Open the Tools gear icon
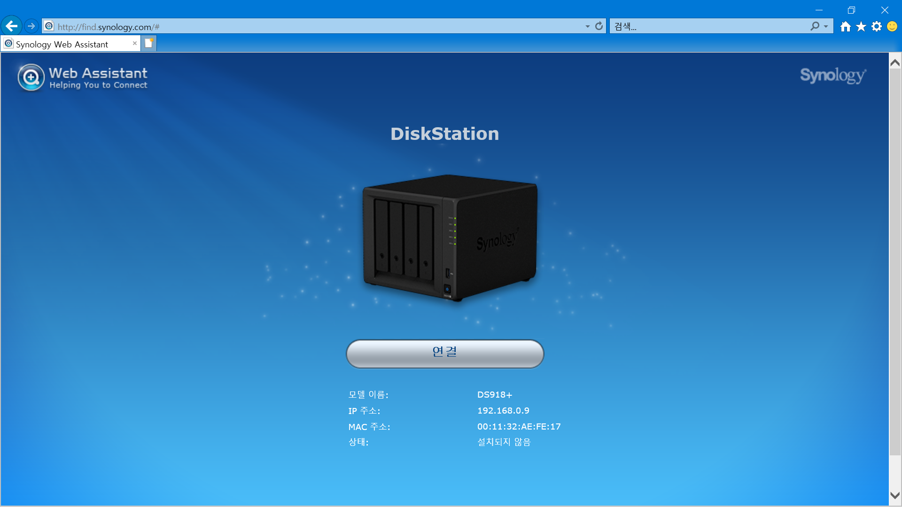Viewport: 902px width, 507px height. click(877, 27)
